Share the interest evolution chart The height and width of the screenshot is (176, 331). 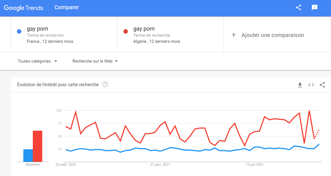coord(322,85)
